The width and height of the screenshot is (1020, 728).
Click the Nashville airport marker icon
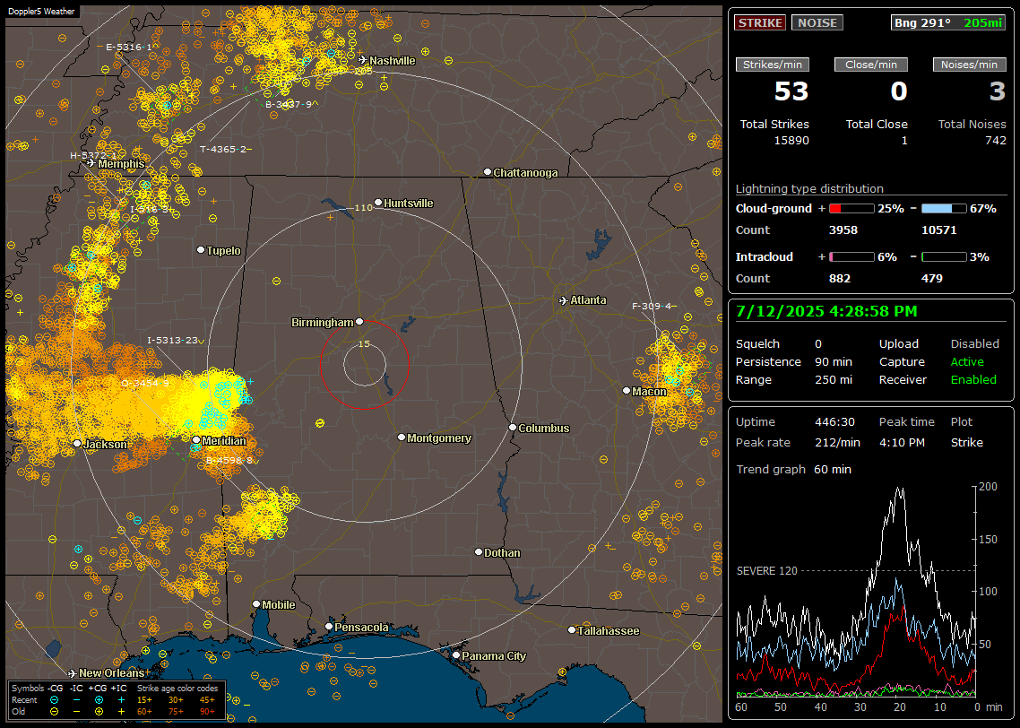pyautogui.click(x=362, y=60)
